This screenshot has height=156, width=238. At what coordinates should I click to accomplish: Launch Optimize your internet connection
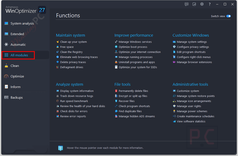[x=140, y=52]
